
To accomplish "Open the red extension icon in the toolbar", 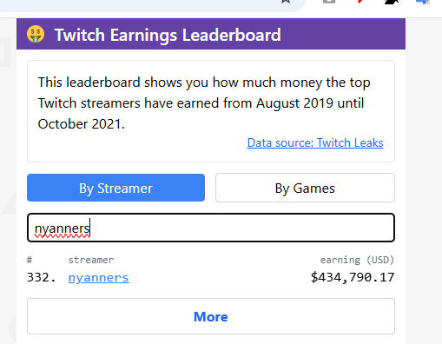I will [x=360, y=2].
